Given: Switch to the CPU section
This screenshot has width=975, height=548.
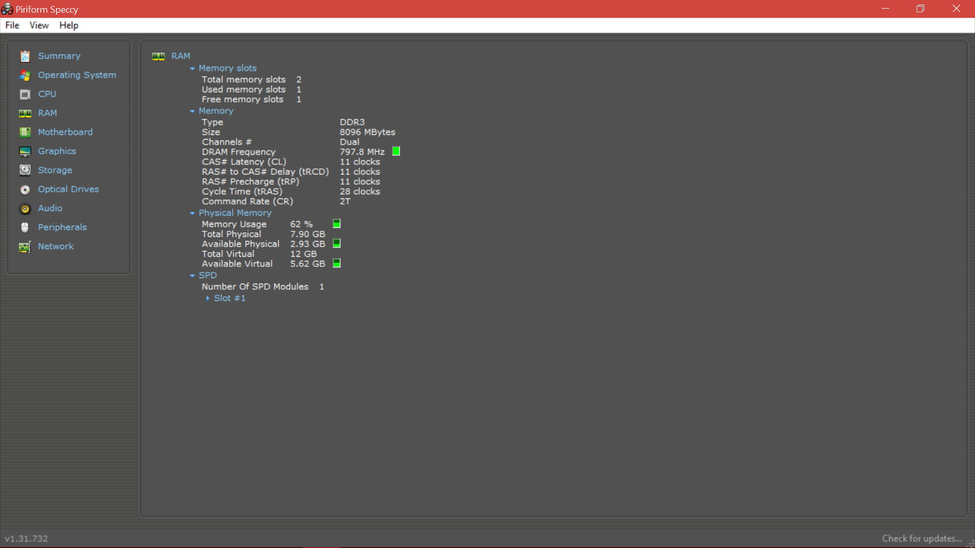Looking at the screenshot, I should tap(47, 94).
